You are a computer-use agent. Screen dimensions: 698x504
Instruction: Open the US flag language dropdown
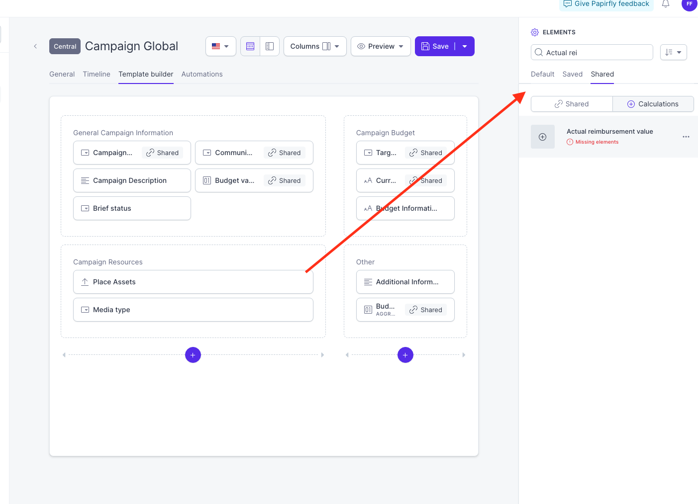pos(221,46)
